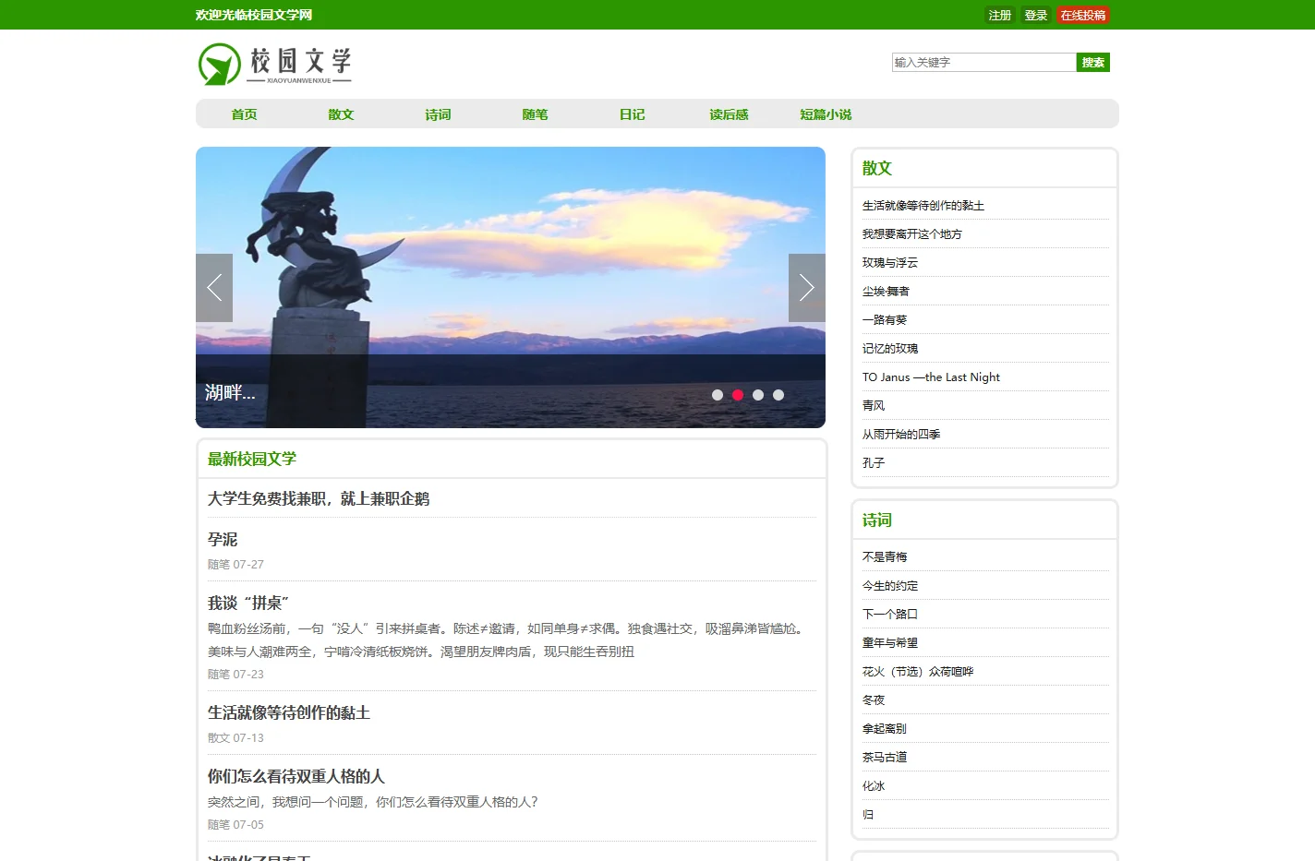Open poetry item 冬夜
This screenshot has height=861, width=1315.
(874, 700)
